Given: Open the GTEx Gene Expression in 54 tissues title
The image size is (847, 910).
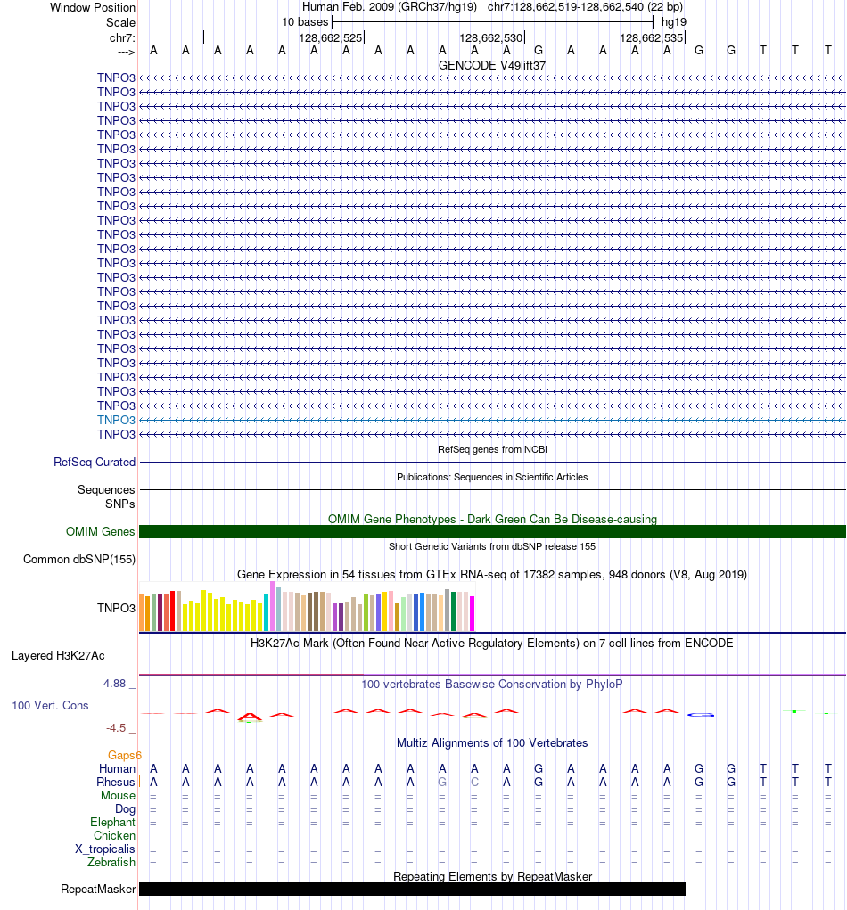Looking at the screenshot, I should point(492,575).
